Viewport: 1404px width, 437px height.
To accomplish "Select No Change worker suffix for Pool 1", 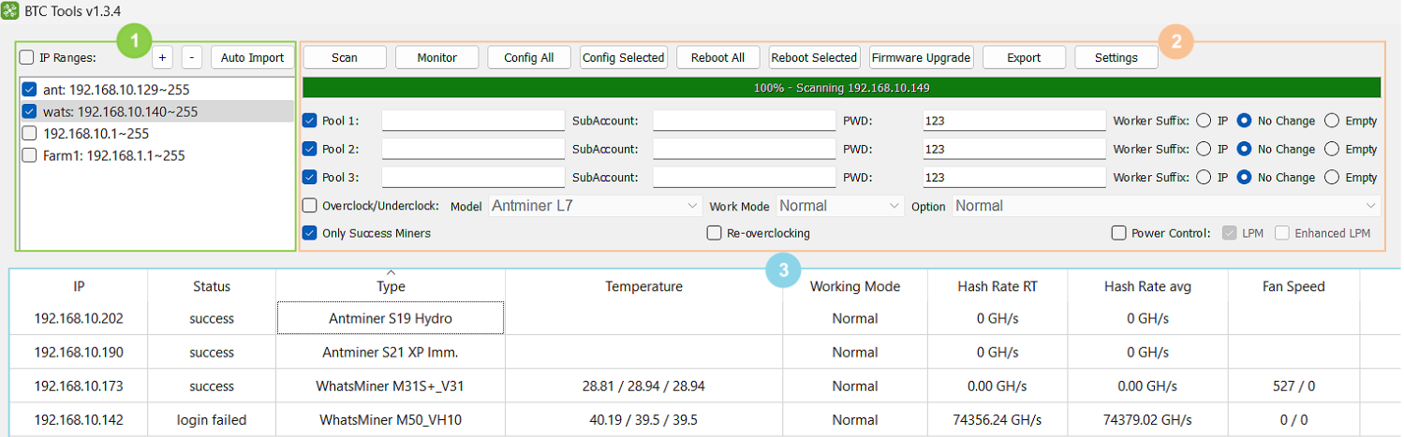I will pos(1245,121).
